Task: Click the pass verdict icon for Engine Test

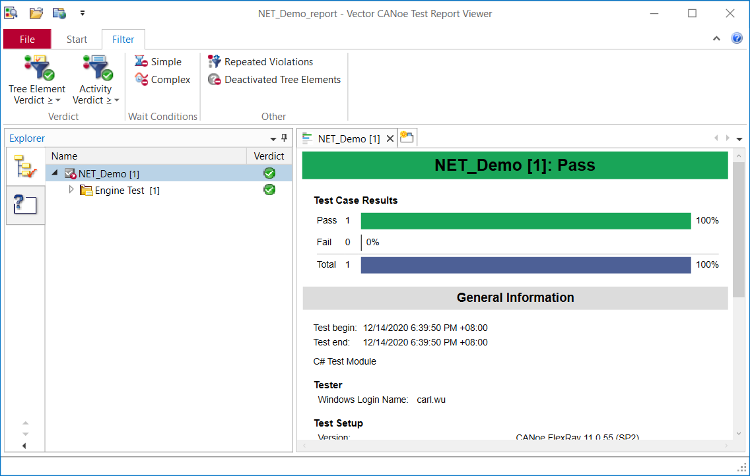Action: (269, 189)
